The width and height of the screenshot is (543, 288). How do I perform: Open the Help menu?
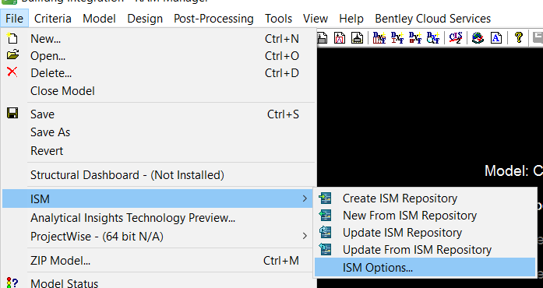point(351,19)
